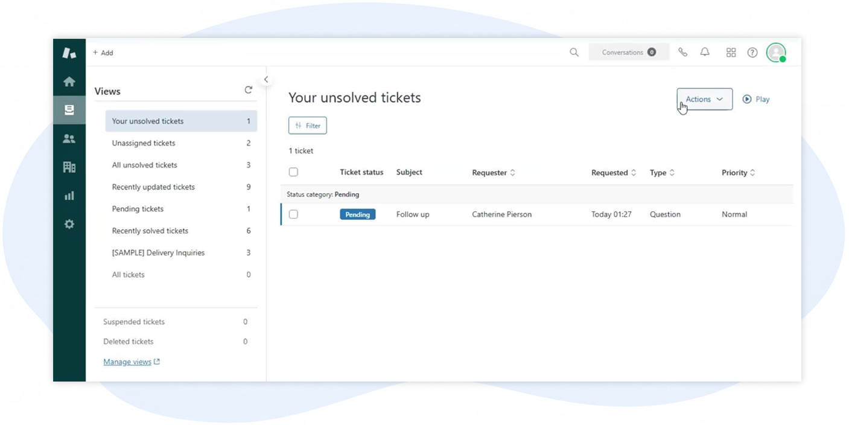Click the Status category: Pending group row
The height and width of the screenshot is (425, 849).
pyautogui.click(x=536, y=194)
